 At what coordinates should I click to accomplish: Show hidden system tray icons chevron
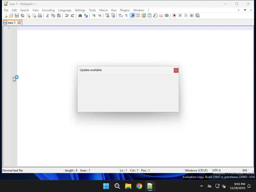tap(201, 186)
